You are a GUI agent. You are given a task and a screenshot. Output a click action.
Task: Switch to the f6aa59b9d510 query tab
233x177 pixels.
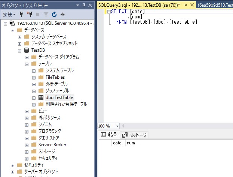pyautogui.click(x=215, y=5)
